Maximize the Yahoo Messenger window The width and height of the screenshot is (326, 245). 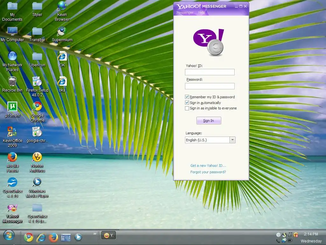coord(241,6)
